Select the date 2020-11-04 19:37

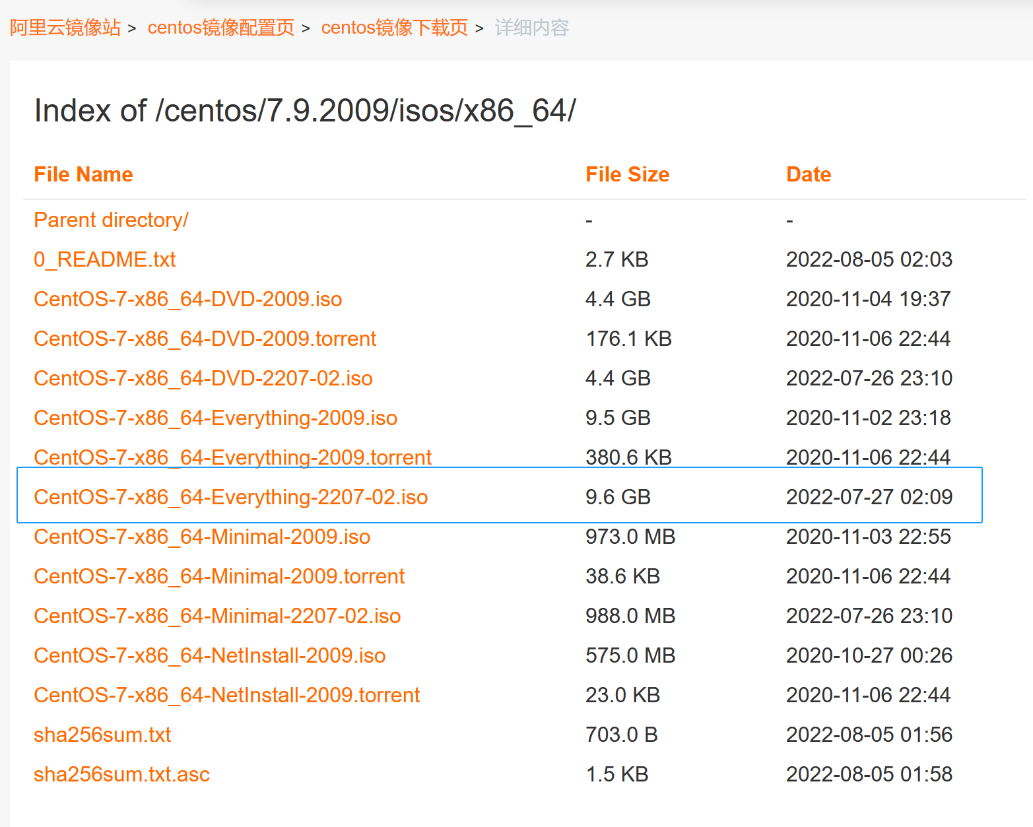[x=868, y=299]
